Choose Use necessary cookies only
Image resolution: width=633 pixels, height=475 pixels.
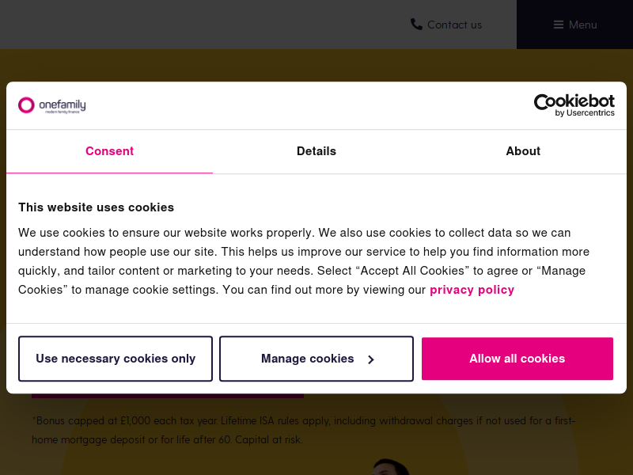pos(116,359)
